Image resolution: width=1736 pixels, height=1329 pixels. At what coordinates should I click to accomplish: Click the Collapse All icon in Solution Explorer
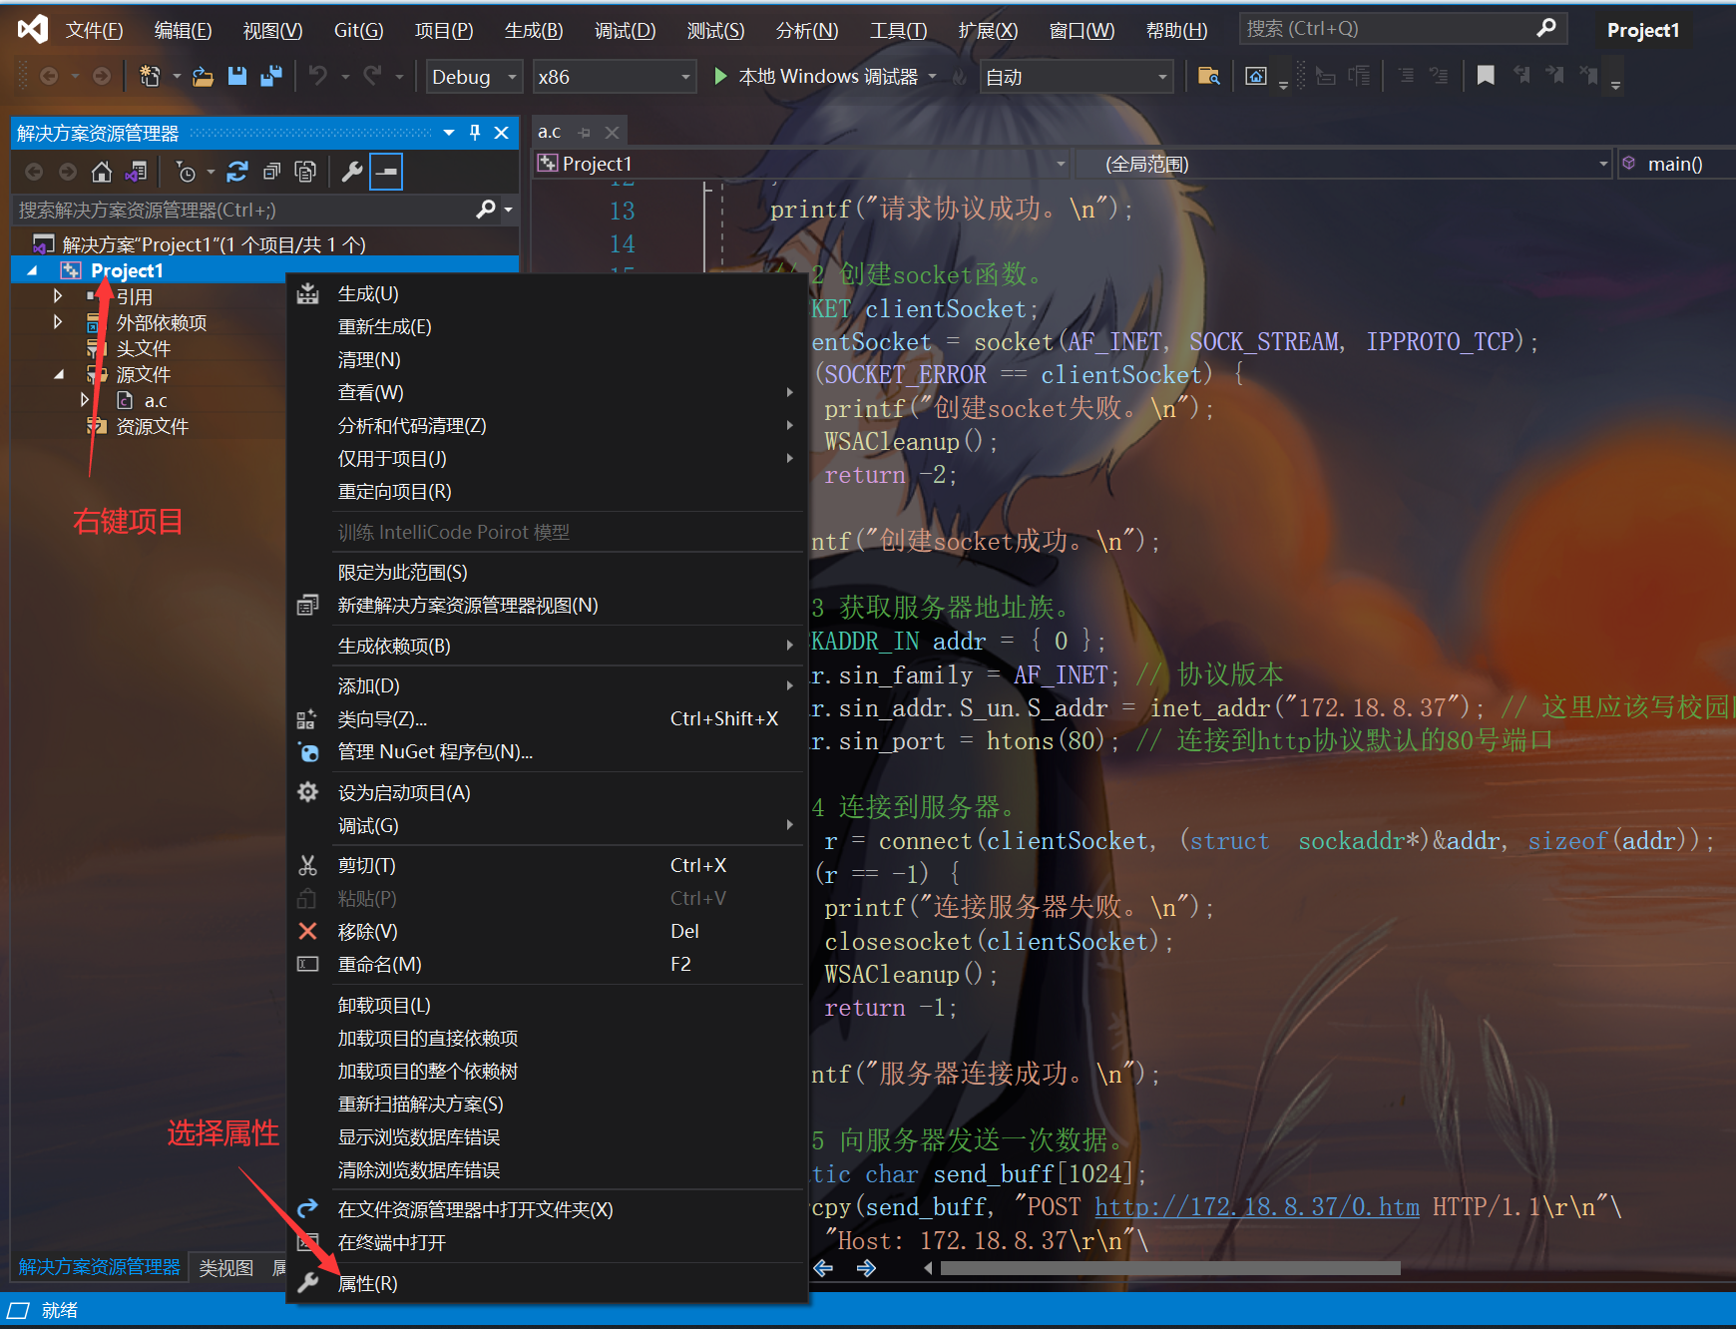(271, 172)
